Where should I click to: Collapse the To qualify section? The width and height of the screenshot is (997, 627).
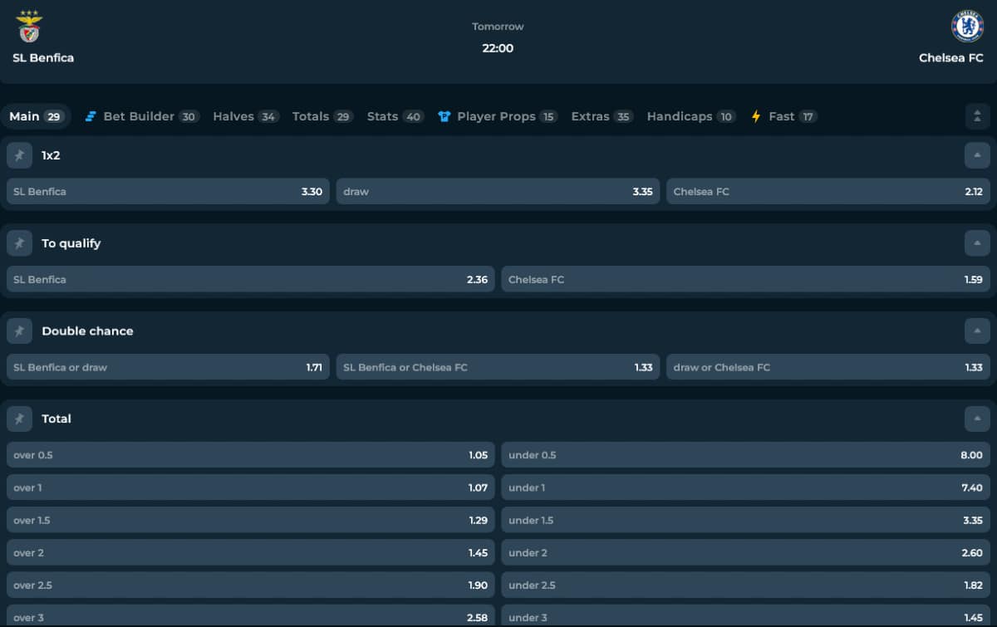[977, 243]
